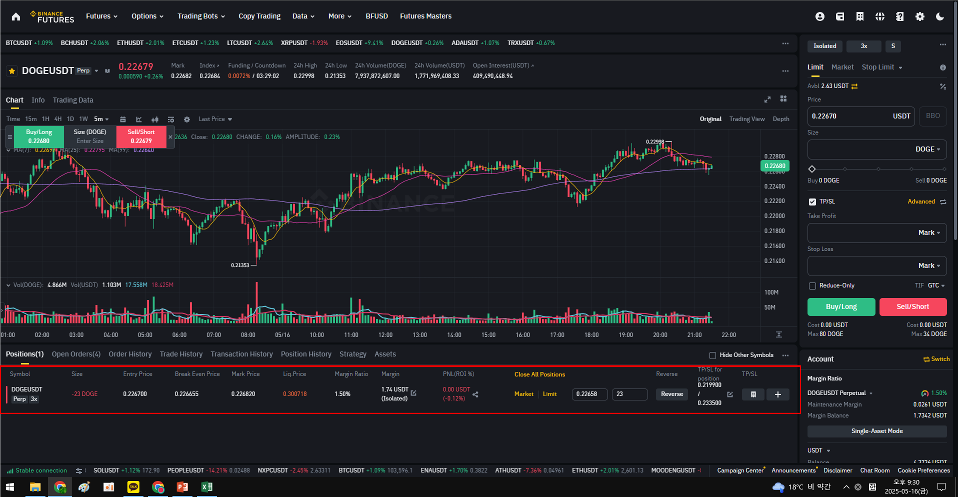This screenshot has width=958, height=497.
Task: Open network settings icon by Stable connection
Action: (x=79, y=471)
